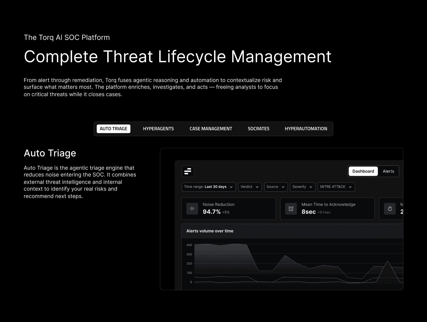Click the 400 y-axis label on chart
Screen dimensions: 427x322
point(189,245)
